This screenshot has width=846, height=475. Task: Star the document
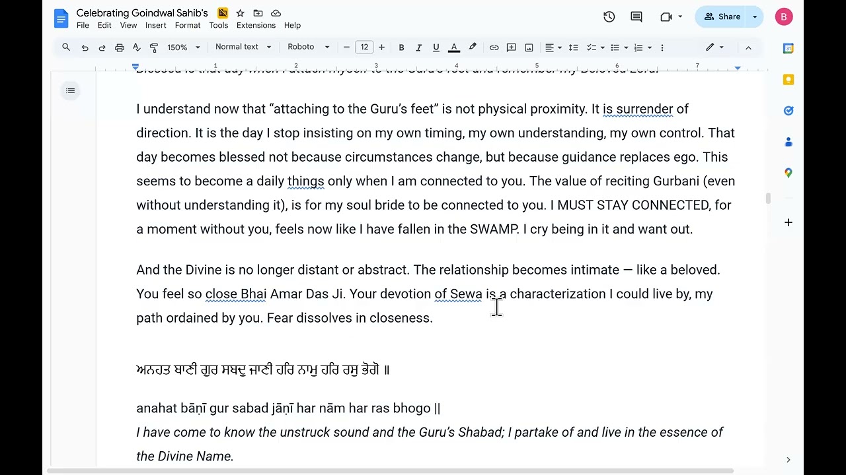[240, 13]
